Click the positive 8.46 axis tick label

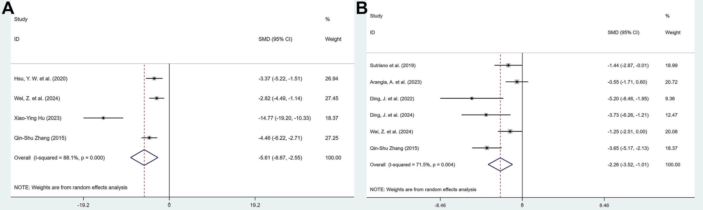[604, 205]
